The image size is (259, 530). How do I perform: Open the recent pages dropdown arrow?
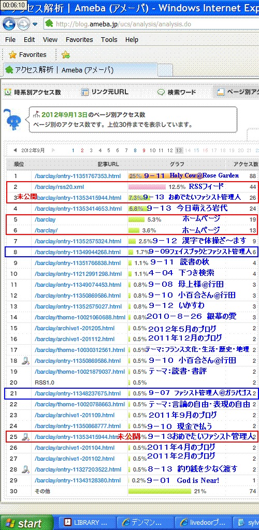pos(35,24)
